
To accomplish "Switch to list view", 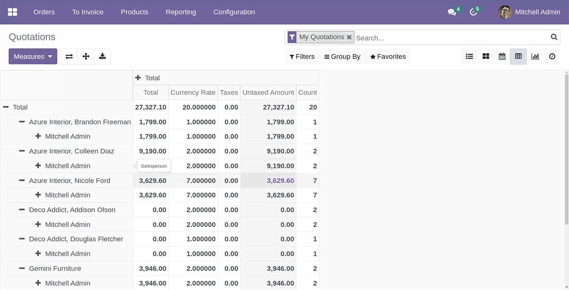I will [x=469, y=56].
